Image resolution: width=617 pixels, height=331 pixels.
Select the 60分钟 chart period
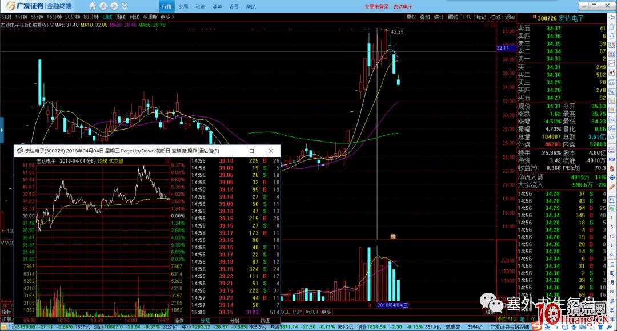91,17
